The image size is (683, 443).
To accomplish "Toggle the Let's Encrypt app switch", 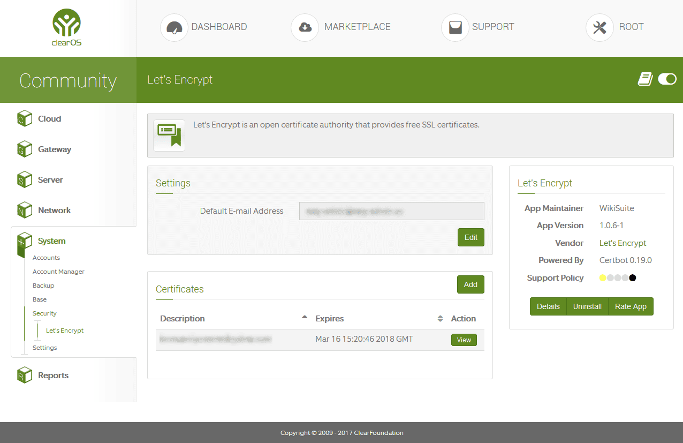I will tap(667, 79).
